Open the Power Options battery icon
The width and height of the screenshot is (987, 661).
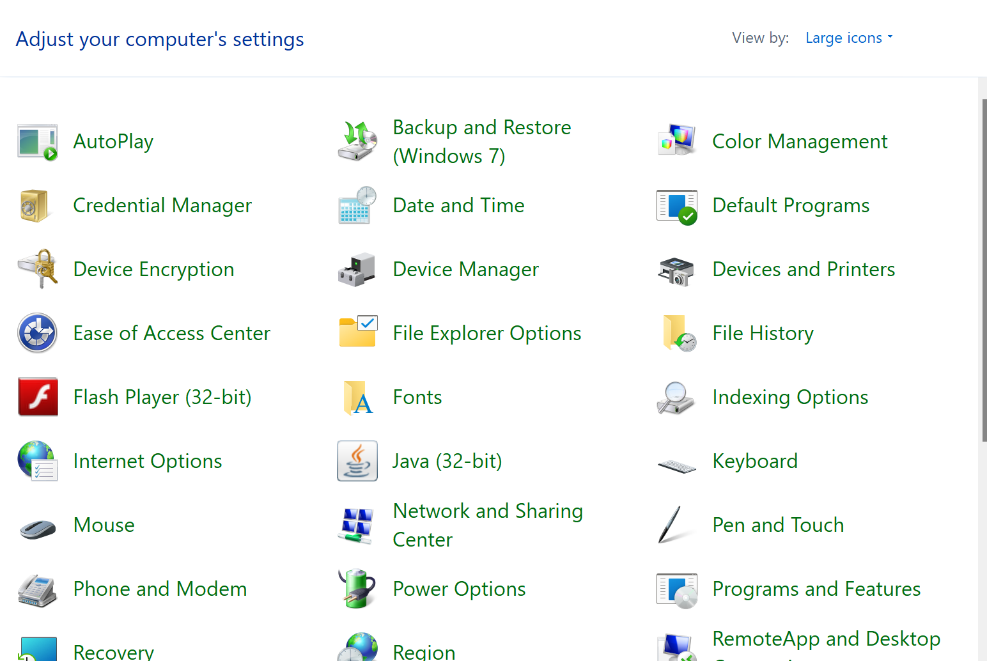pos(357,589)
